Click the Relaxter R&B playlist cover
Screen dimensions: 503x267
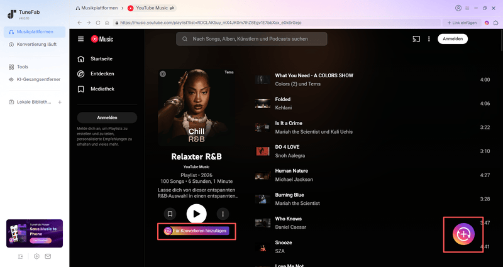coord(196,107)
